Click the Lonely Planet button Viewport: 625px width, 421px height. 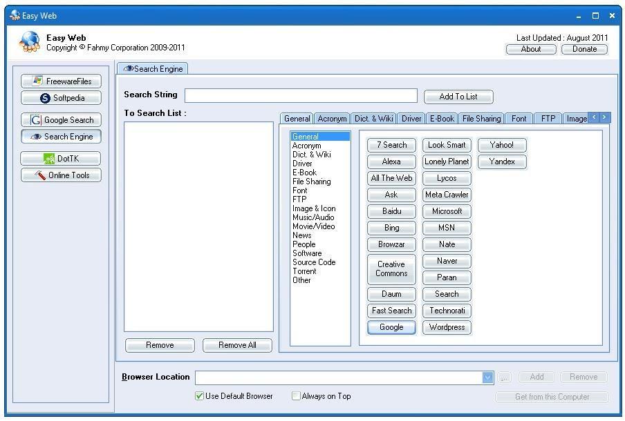pos(447,161)
